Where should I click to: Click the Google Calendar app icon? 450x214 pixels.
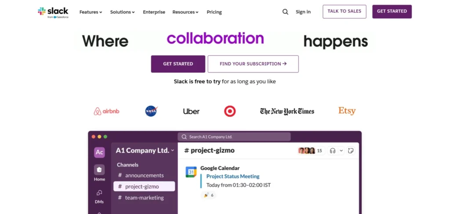pyautogui.click(x=191, y=172)
